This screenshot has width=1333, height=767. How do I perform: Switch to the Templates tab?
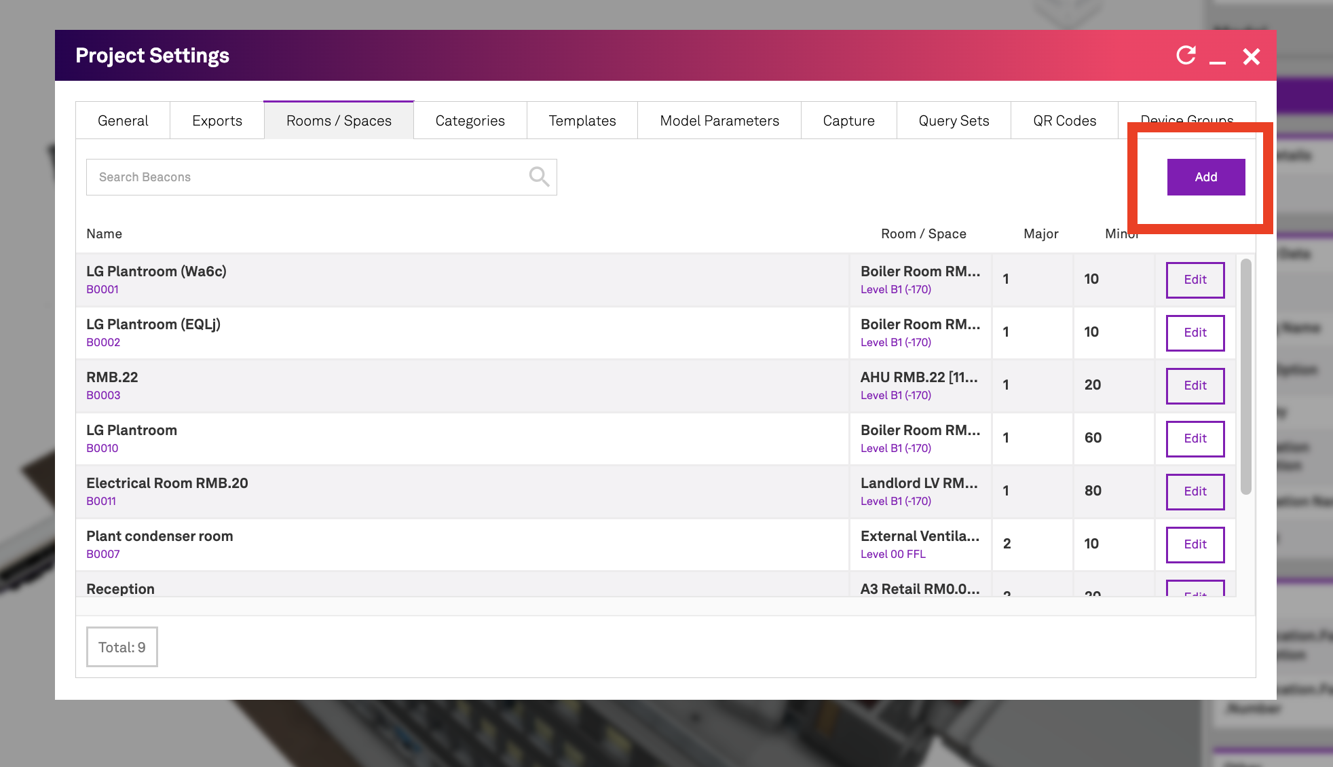(582, 121)
